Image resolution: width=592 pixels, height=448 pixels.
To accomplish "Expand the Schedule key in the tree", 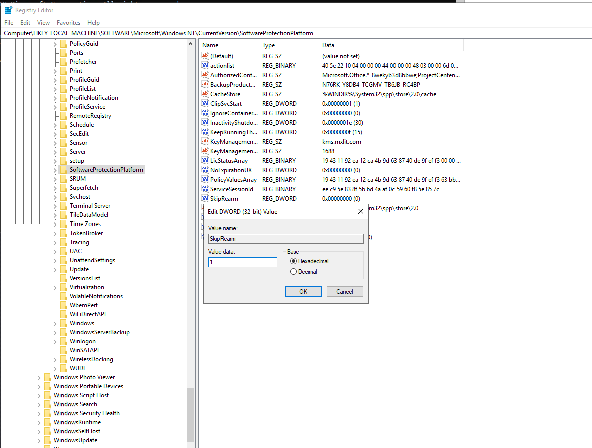I will pos(55,125).
